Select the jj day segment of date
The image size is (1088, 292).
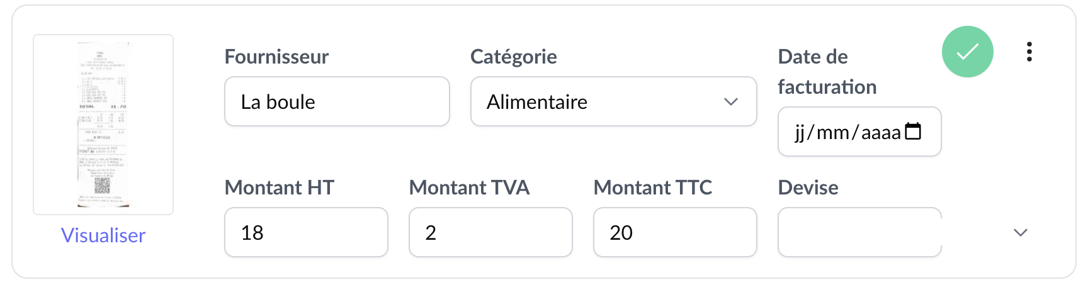click(x=800, y=133)
